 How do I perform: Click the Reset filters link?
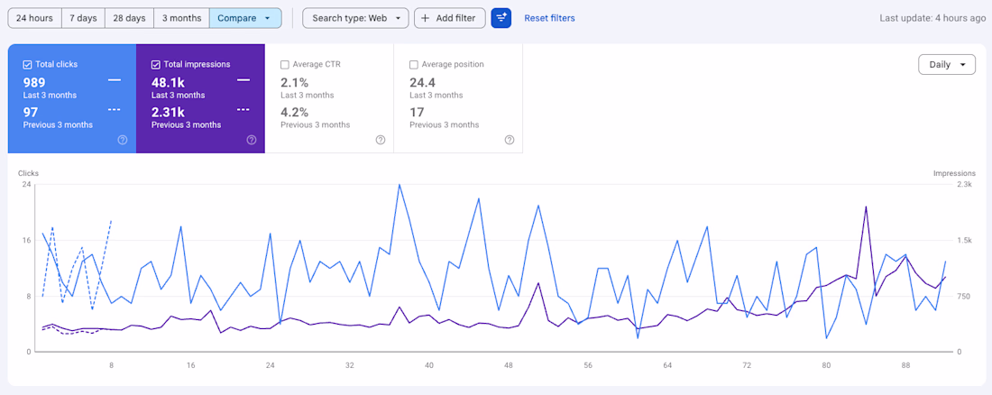pyautogui.click(x=549, y=18)
